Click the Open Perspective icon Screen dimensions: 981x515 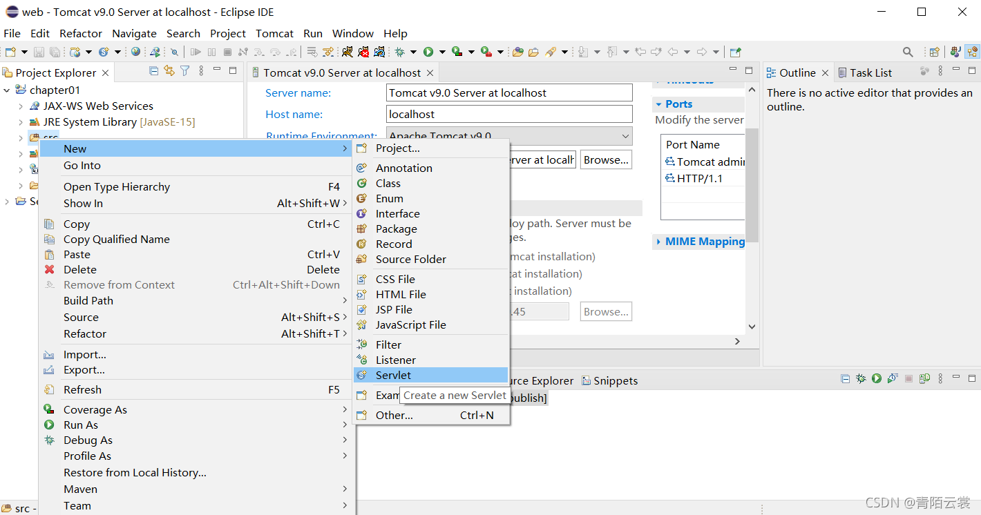[934, 52]
